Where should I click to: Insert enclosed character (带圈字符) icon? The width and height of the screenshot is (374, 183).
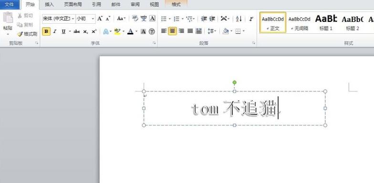tap(152, 31)
